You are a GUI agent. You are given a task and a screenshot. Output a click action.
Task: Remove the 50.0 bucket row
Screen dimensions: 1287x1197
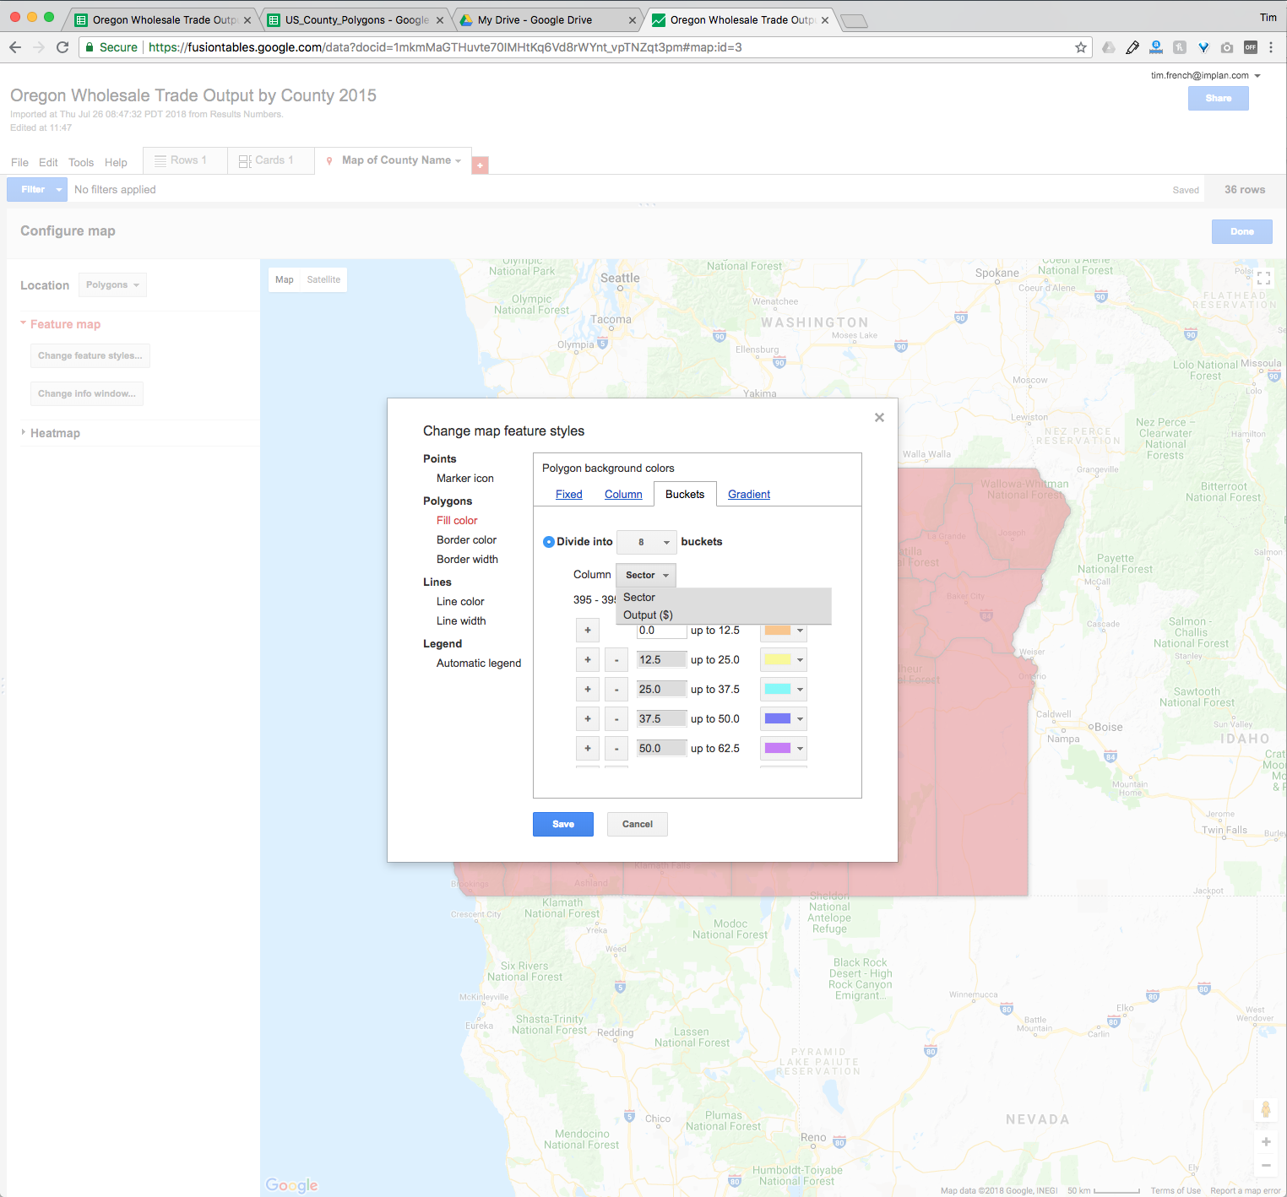pos(616,749)
